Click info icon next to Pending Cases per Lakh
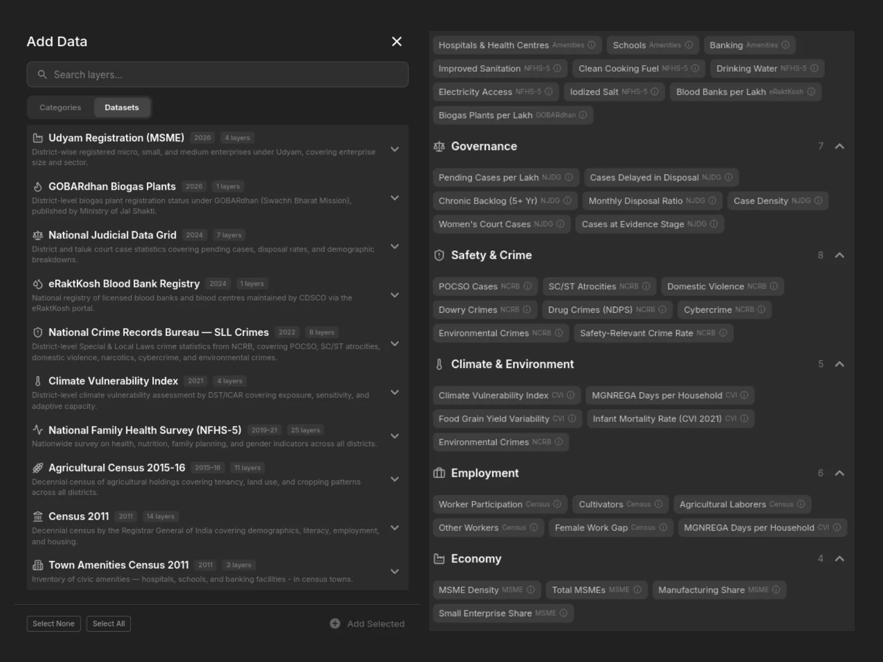The image size is (883, 662). tap(569, 178)
